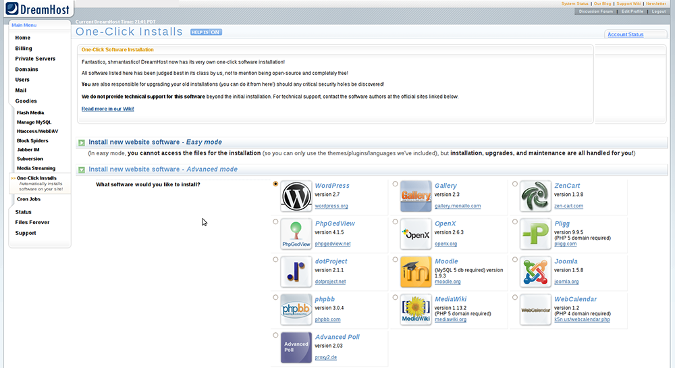Viewport: 675px width, 368px height.
Task: Open Cron Jobs submenu item
Action: (x=28, y=199)
